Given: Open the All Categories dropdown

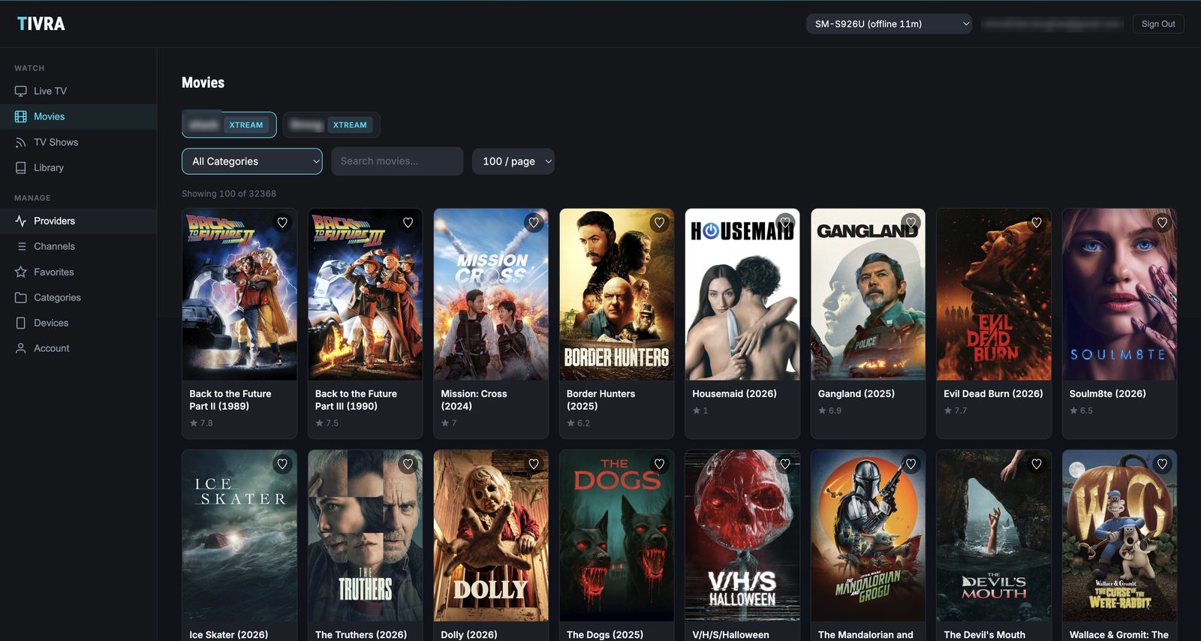Looking at the screenshot, I should (x=252, y=161).
